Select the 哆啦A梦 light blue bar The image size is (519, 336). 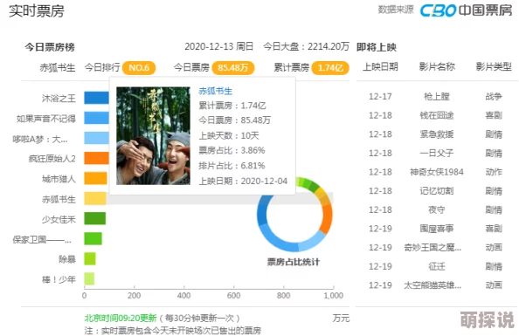coord(96,138)
